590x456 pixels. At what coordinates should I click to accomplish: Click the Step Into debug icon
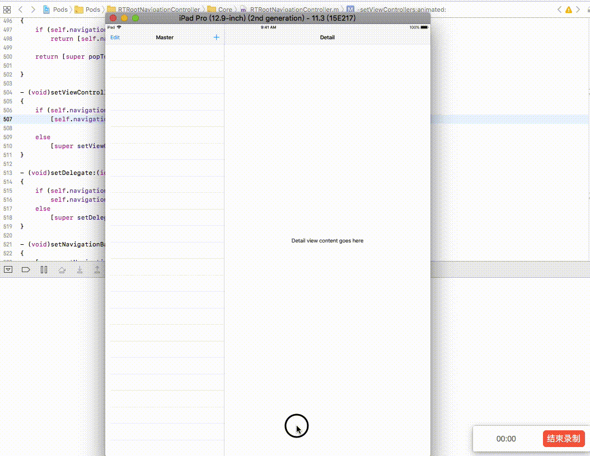pyautogui.click(x=80, y=270)
